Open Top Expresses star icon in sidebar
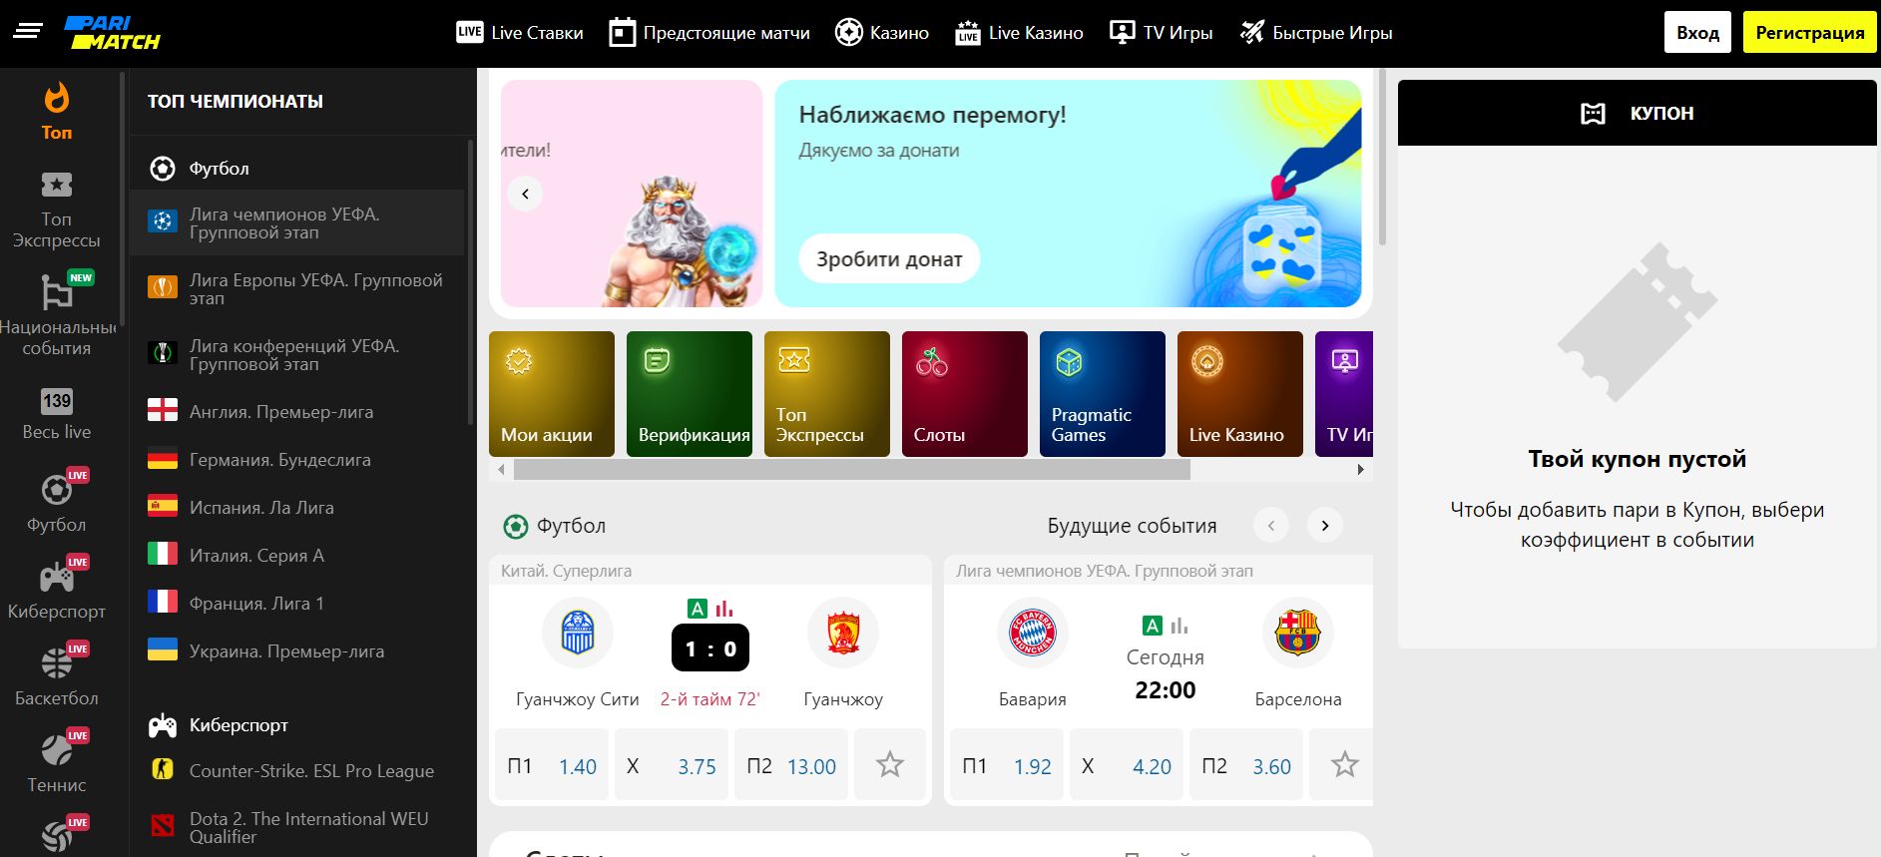 57,186
